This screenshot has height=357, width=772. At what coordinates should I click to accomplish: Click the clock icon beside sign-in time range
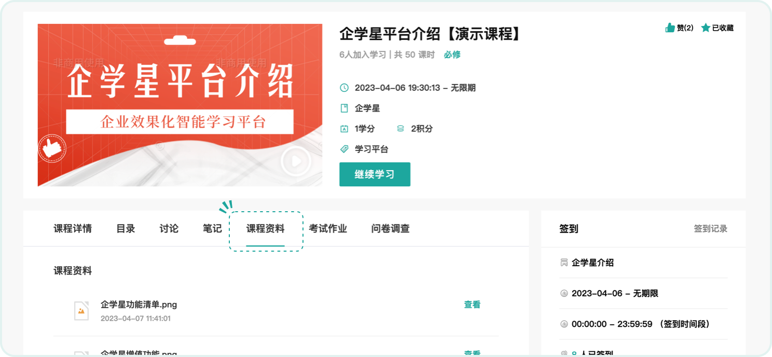(x=564, y=324)
